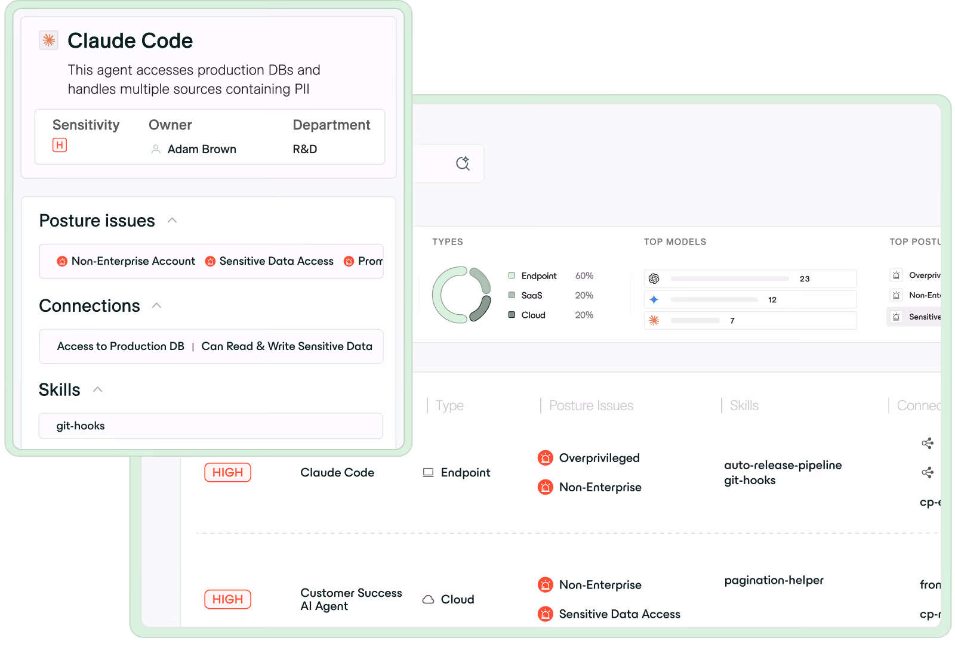Click the 'Overprivileged' posture issue text
Screen dimensions: 955x669
599,458
